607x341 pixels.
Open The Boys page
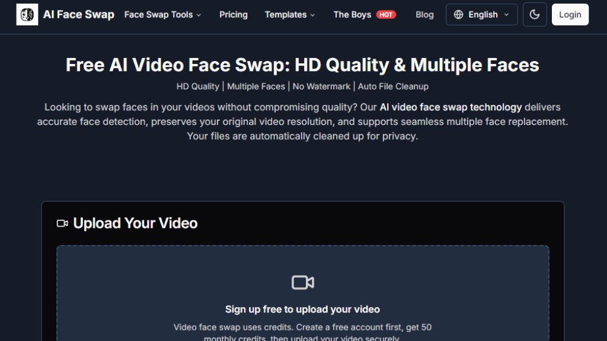tap(352, 15)
